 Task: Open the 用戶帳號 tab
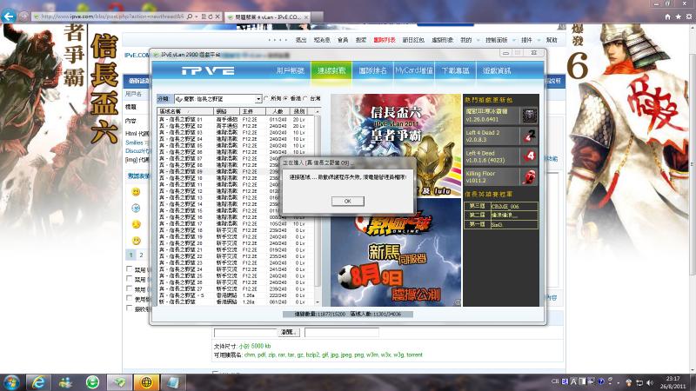tap(291, 70)
